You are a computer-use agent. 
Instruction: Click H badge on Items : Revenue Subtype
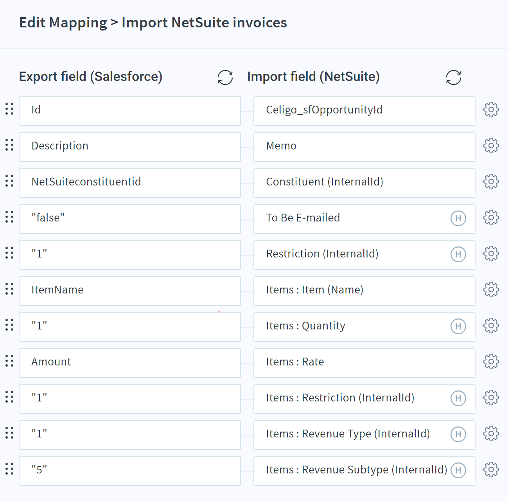(x=458, y=470)
